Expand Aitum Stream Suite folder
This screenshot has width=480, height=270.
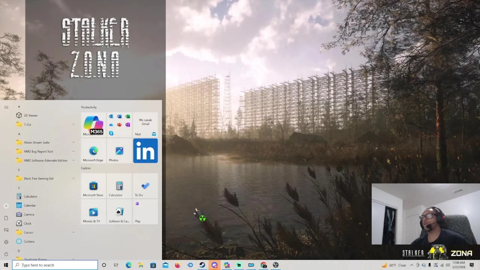(x=45, y=142)
